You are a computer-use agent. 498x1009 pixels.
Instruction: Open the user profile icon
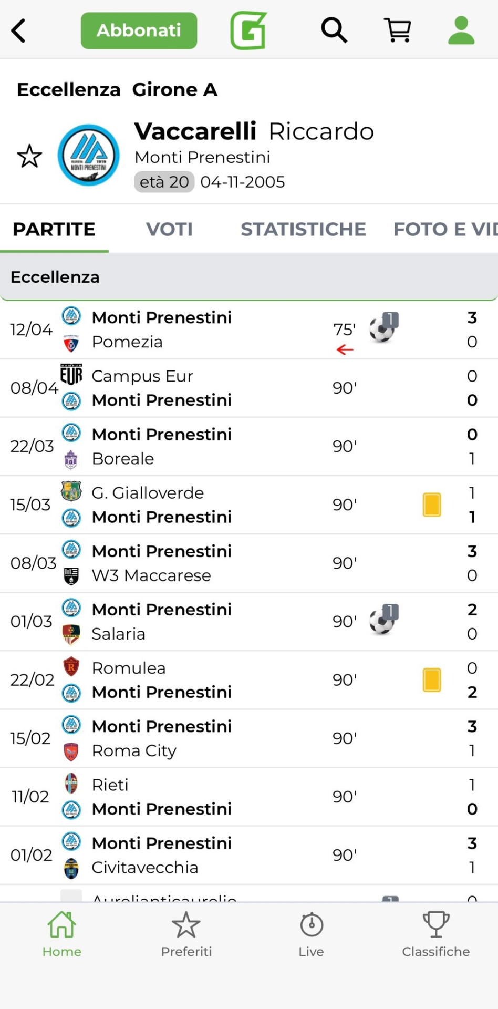click(461, 30)
